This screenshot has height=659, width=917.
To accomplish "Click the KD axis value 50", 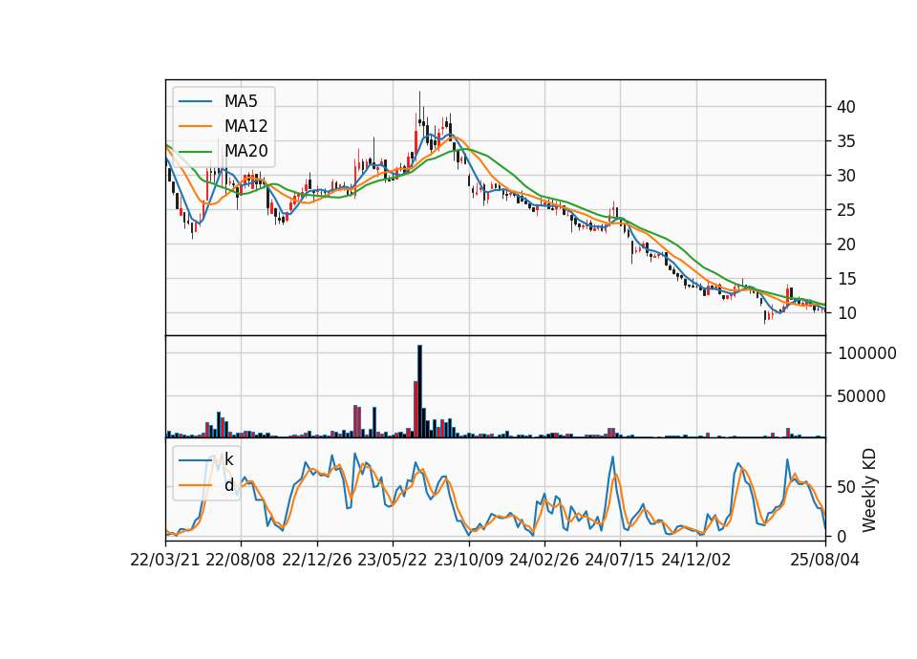I will (x=845, y=487).
